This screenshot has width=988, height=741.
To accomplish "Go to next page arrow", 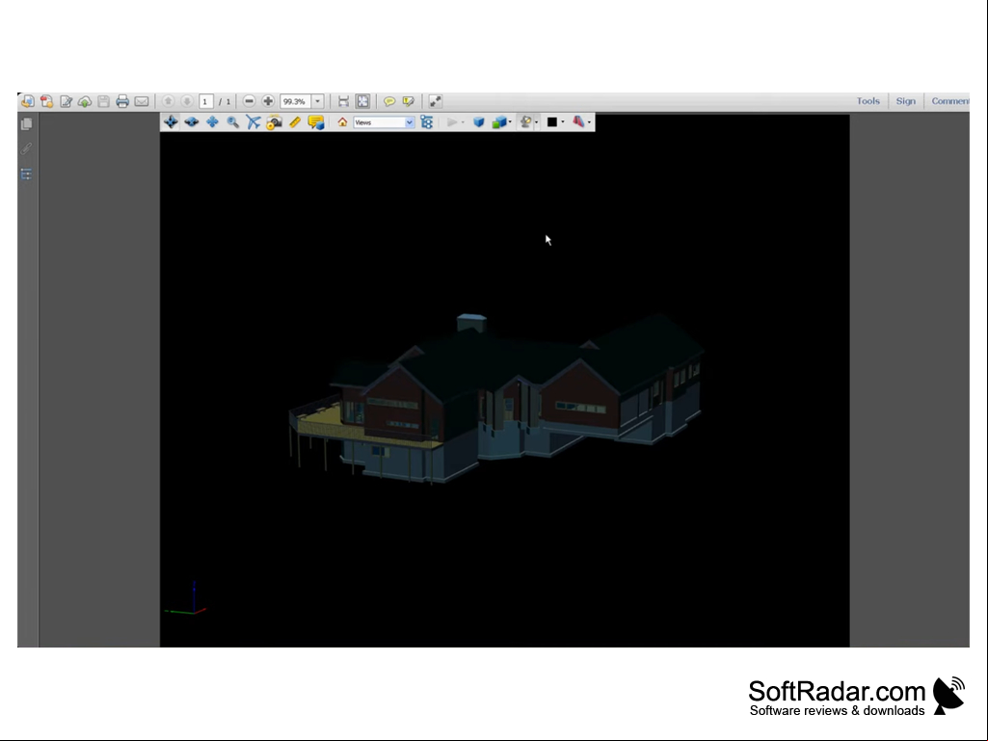I will point(187,101).
